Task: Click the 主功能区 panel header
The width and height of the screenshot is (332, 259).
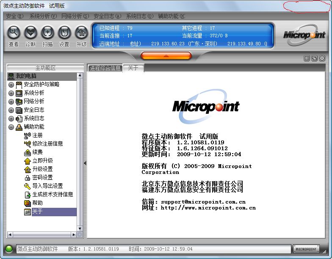Action: (x=45, y=68)
